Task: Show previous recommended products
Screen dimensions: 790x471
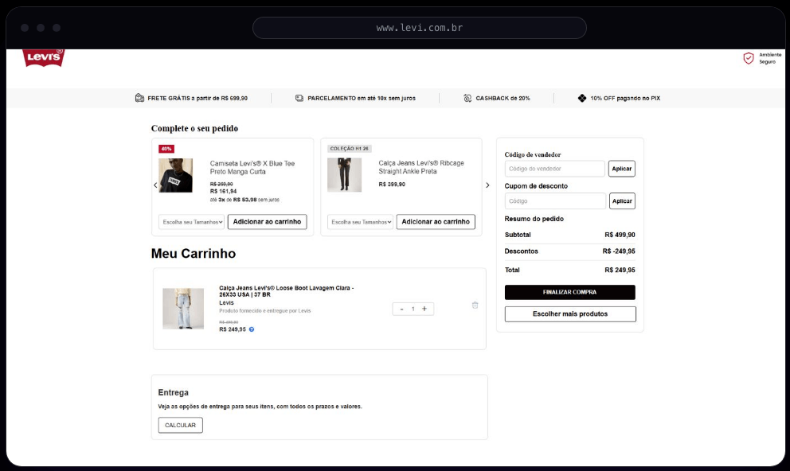Action: 155,185
